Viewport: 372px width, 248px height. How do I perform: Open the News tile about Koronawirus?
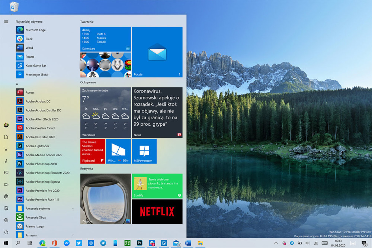(157, 112)
